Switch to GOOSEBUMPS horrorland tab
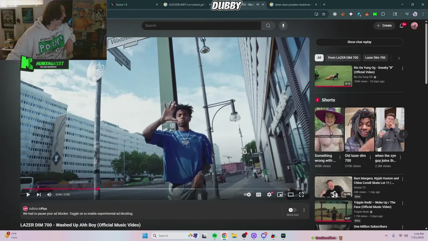 coord(187,5)
